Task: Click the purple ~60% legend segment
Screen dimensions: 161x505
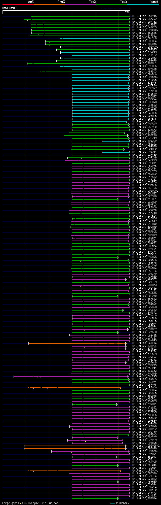Action: click(80, 5)
